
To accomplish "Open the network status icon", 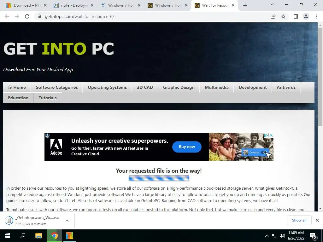I will 275,236.
